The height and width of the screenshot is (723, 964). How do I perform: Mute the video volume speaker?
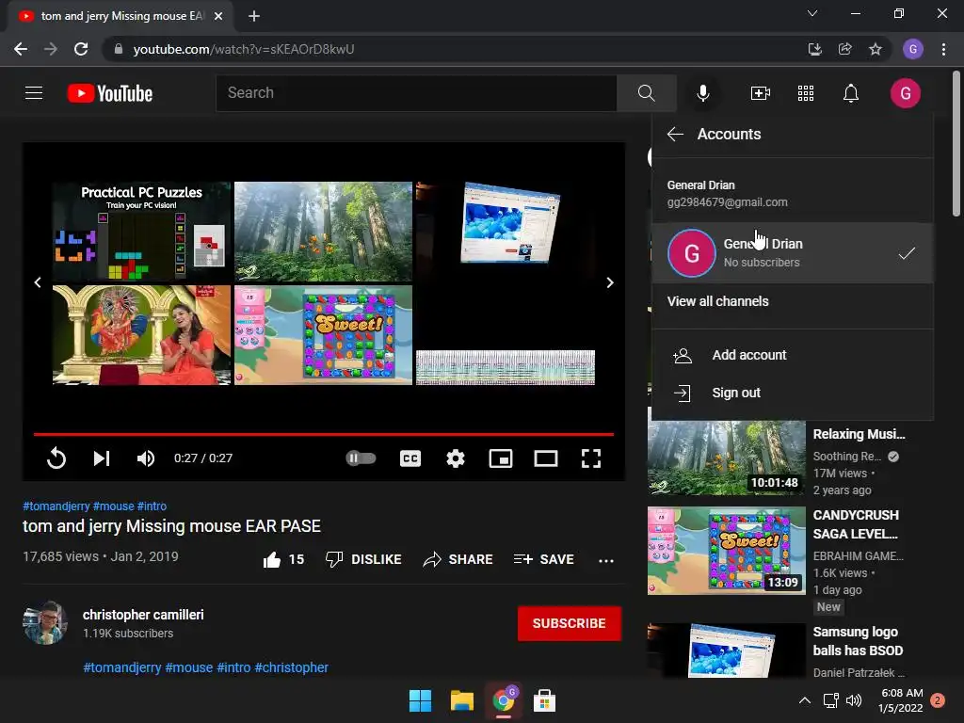click(x=146, y=458)
